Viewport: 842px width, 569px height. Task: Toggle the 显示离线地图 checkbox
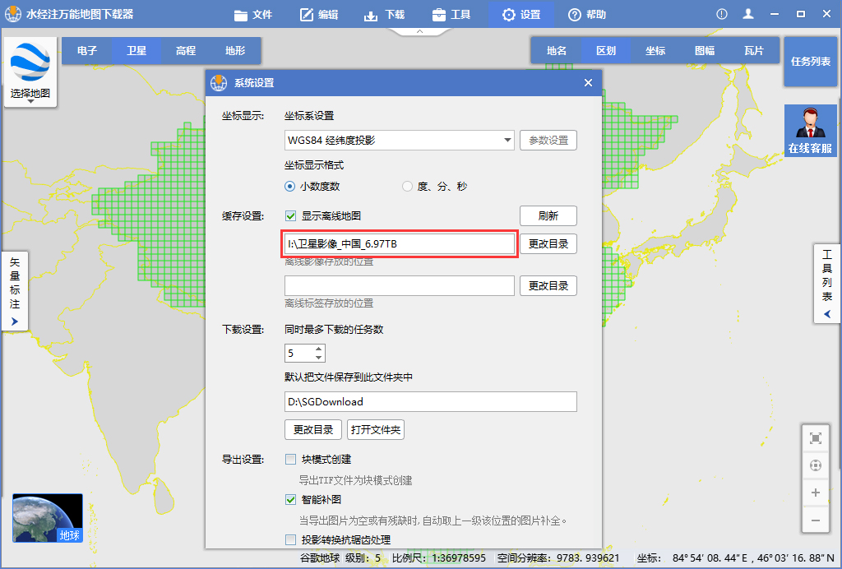tap(290, 217)
